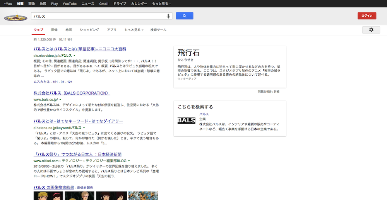387x200 pixels.
Task: Expand the もっと見る dropdown in top bar
Action: [x=158, y=3]
